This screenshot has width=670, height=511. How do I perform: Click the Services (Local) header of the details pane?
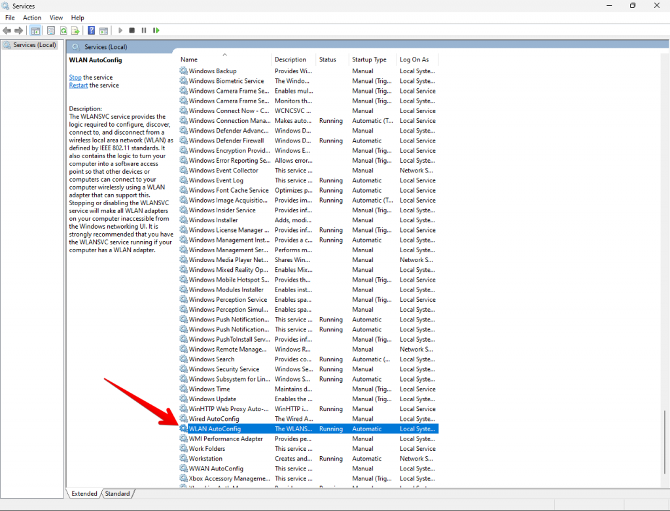(105, 47)
